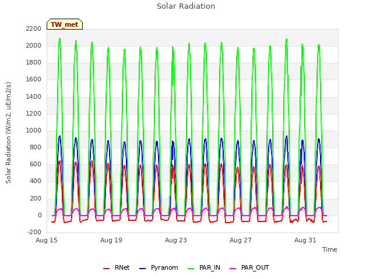The height and width of the screenshot is (279, 373).
Task: Click the Aug 19 x-axis tick label
Action: pos(111,240)
